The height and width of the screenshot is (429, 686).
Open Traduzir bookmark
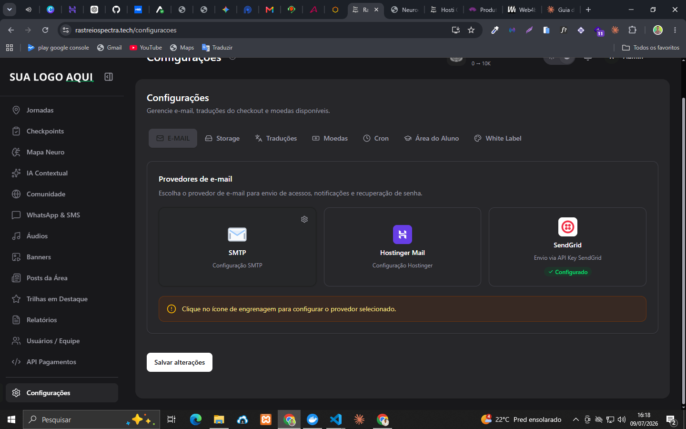point(217,48)
